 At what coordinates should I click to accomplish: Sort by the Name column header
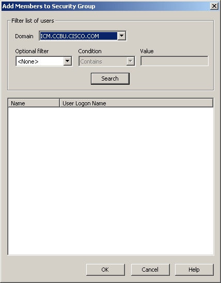point(34,103)
